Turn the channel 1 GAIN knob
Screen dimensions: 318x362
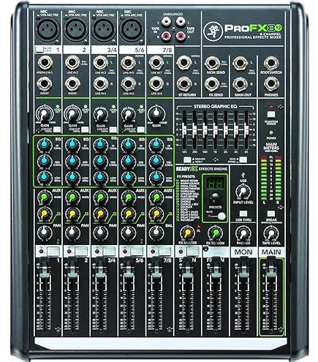45,114
